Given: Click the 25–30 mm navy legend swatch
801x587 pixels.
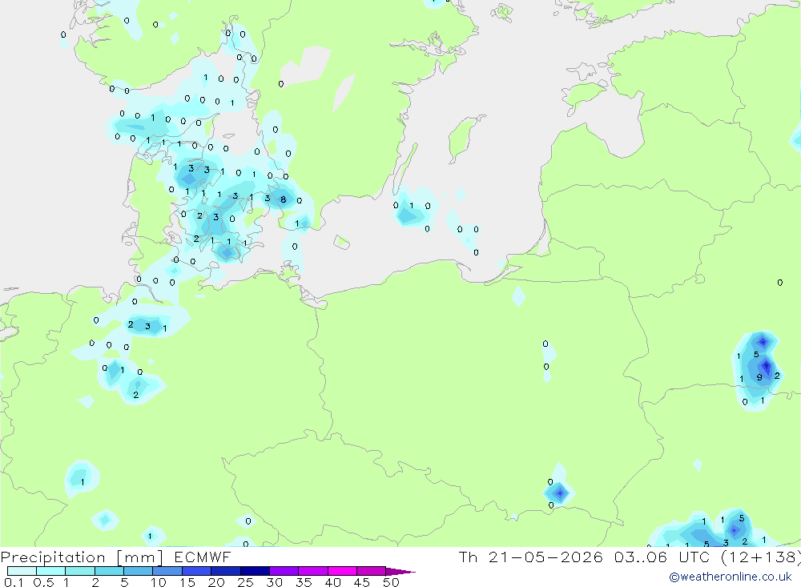Looking at the screenshot, I should 255,571.
